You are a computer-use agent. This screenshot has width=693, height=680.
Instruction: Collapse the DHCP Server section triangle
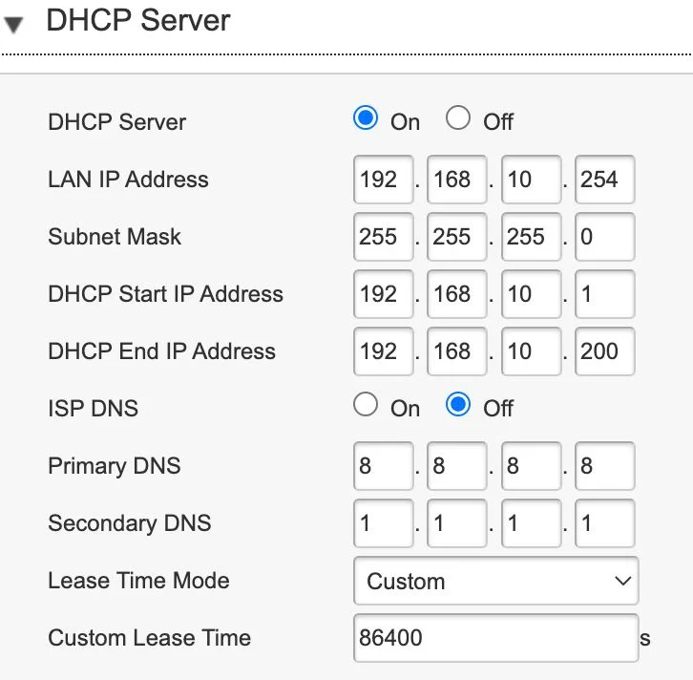(14, 25)
